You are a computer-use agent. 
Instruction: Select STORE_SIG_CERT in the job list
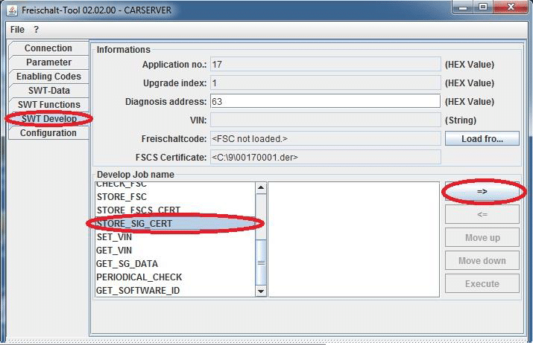pos(174,223)
